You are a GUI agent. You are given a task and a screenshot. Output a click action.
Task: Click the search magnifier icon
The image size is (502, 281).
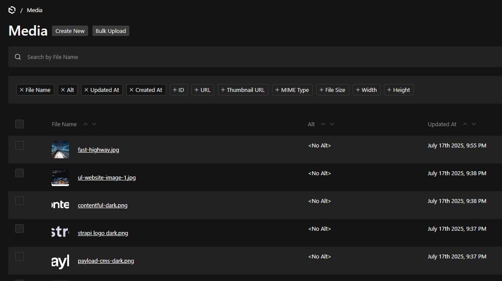[18, 57]
